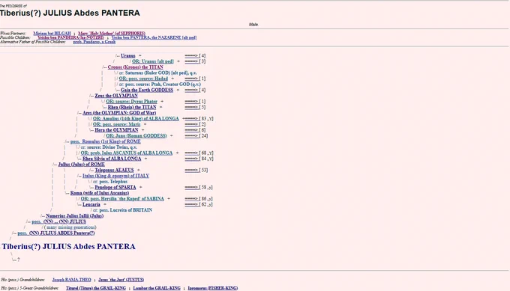Follow the arrow to [24] beside Juno

point(191,136)
